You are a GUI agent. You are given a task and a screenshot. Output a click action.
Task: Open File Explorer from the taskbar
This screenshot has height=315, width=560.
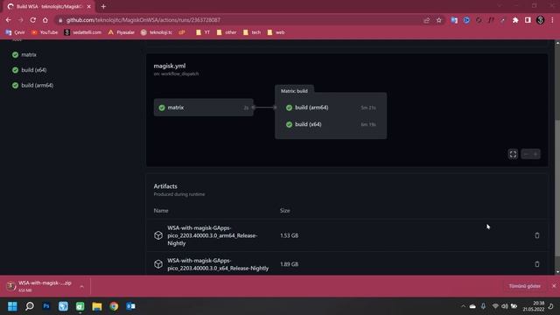coord(97,306)
